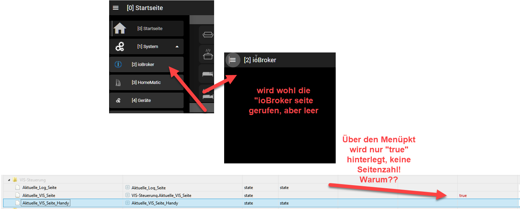
Task: Click the red "true" value cell
Action: 463,196
